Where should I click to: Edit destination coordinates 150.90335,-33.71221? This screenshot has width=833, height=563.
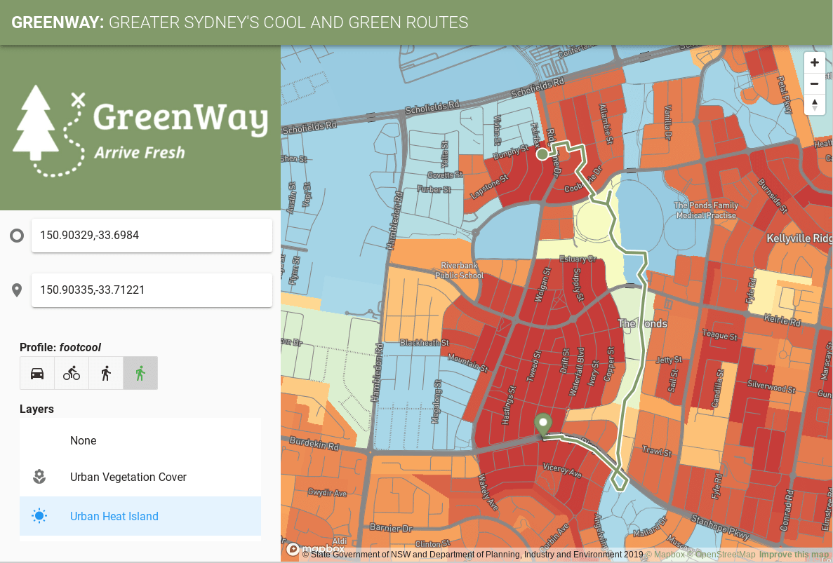pos(152,290)
